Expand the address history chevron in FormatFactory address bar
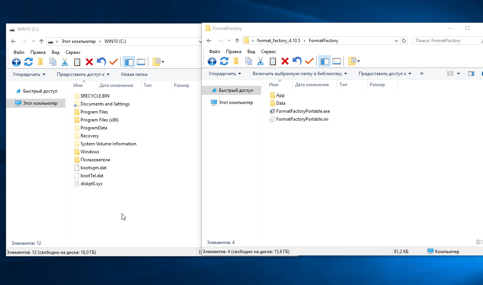This screenshot has width=483, height=285. (397, 41)
